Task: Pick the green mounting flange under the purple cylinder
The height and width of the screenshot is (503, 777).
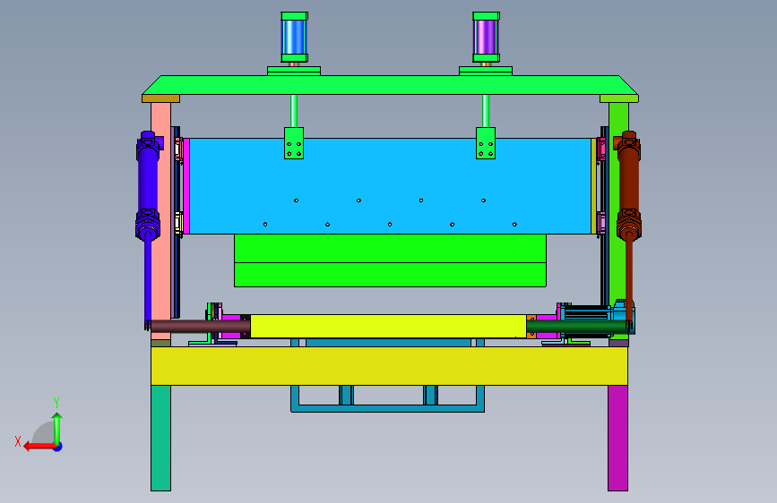Action: tap(486, 71)
